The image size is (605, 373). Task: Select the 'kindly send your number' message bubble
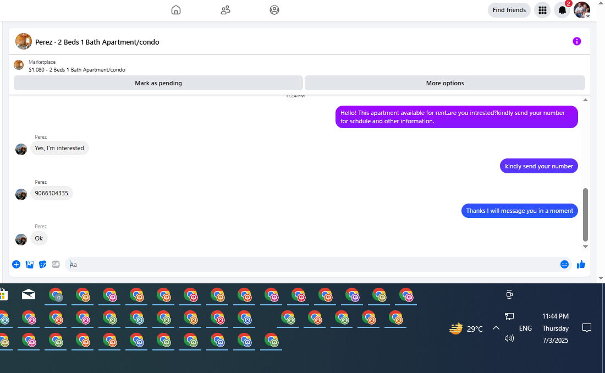click(x=538, y=166)
